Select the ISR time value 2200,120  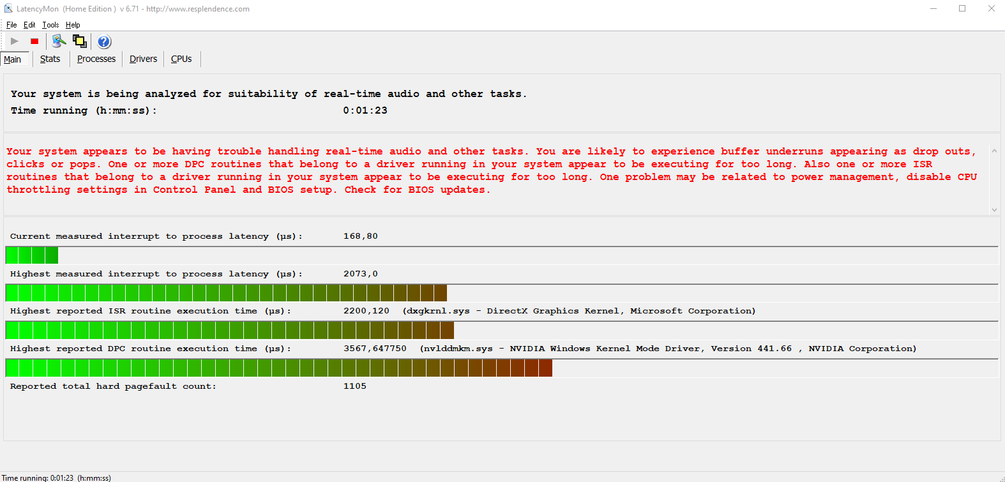(366, 311)
